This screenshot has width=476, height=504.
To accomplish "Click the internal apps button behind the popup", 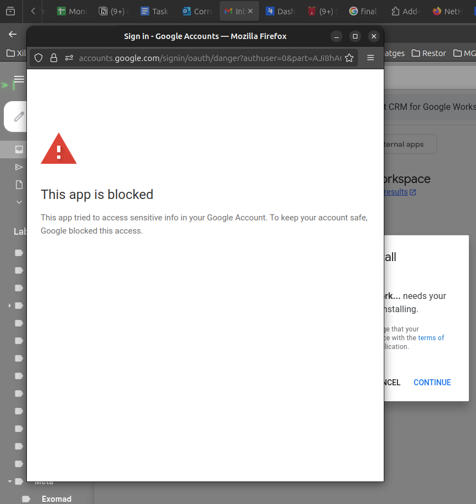I will pyautogui.click(x=410, y=145).
